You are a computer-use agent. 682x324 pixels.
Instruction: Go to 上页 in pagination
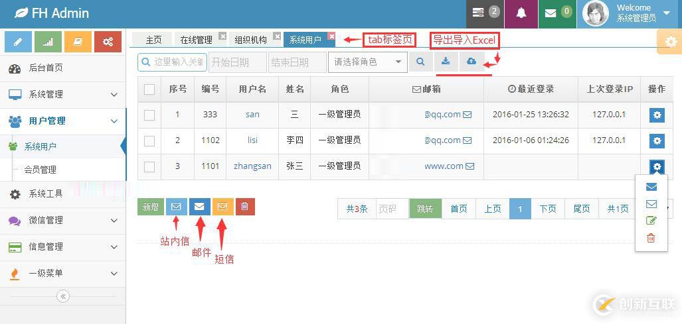[x=492, y=209]
